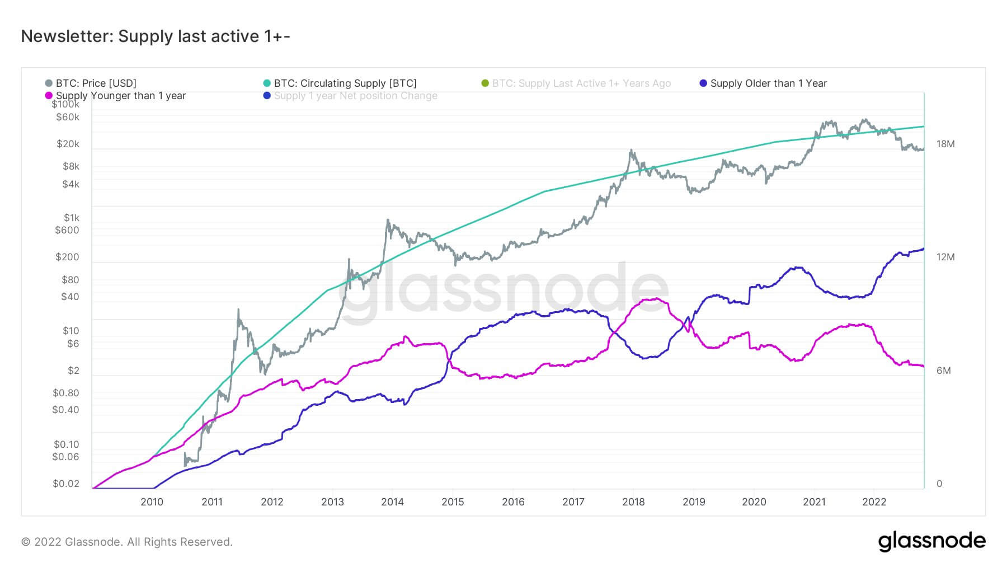Viewport: 1007px width, 567px height.
Task: Toggle 'BTC: Circulating Supply [BTC]' series label
Action: [345, 83]
